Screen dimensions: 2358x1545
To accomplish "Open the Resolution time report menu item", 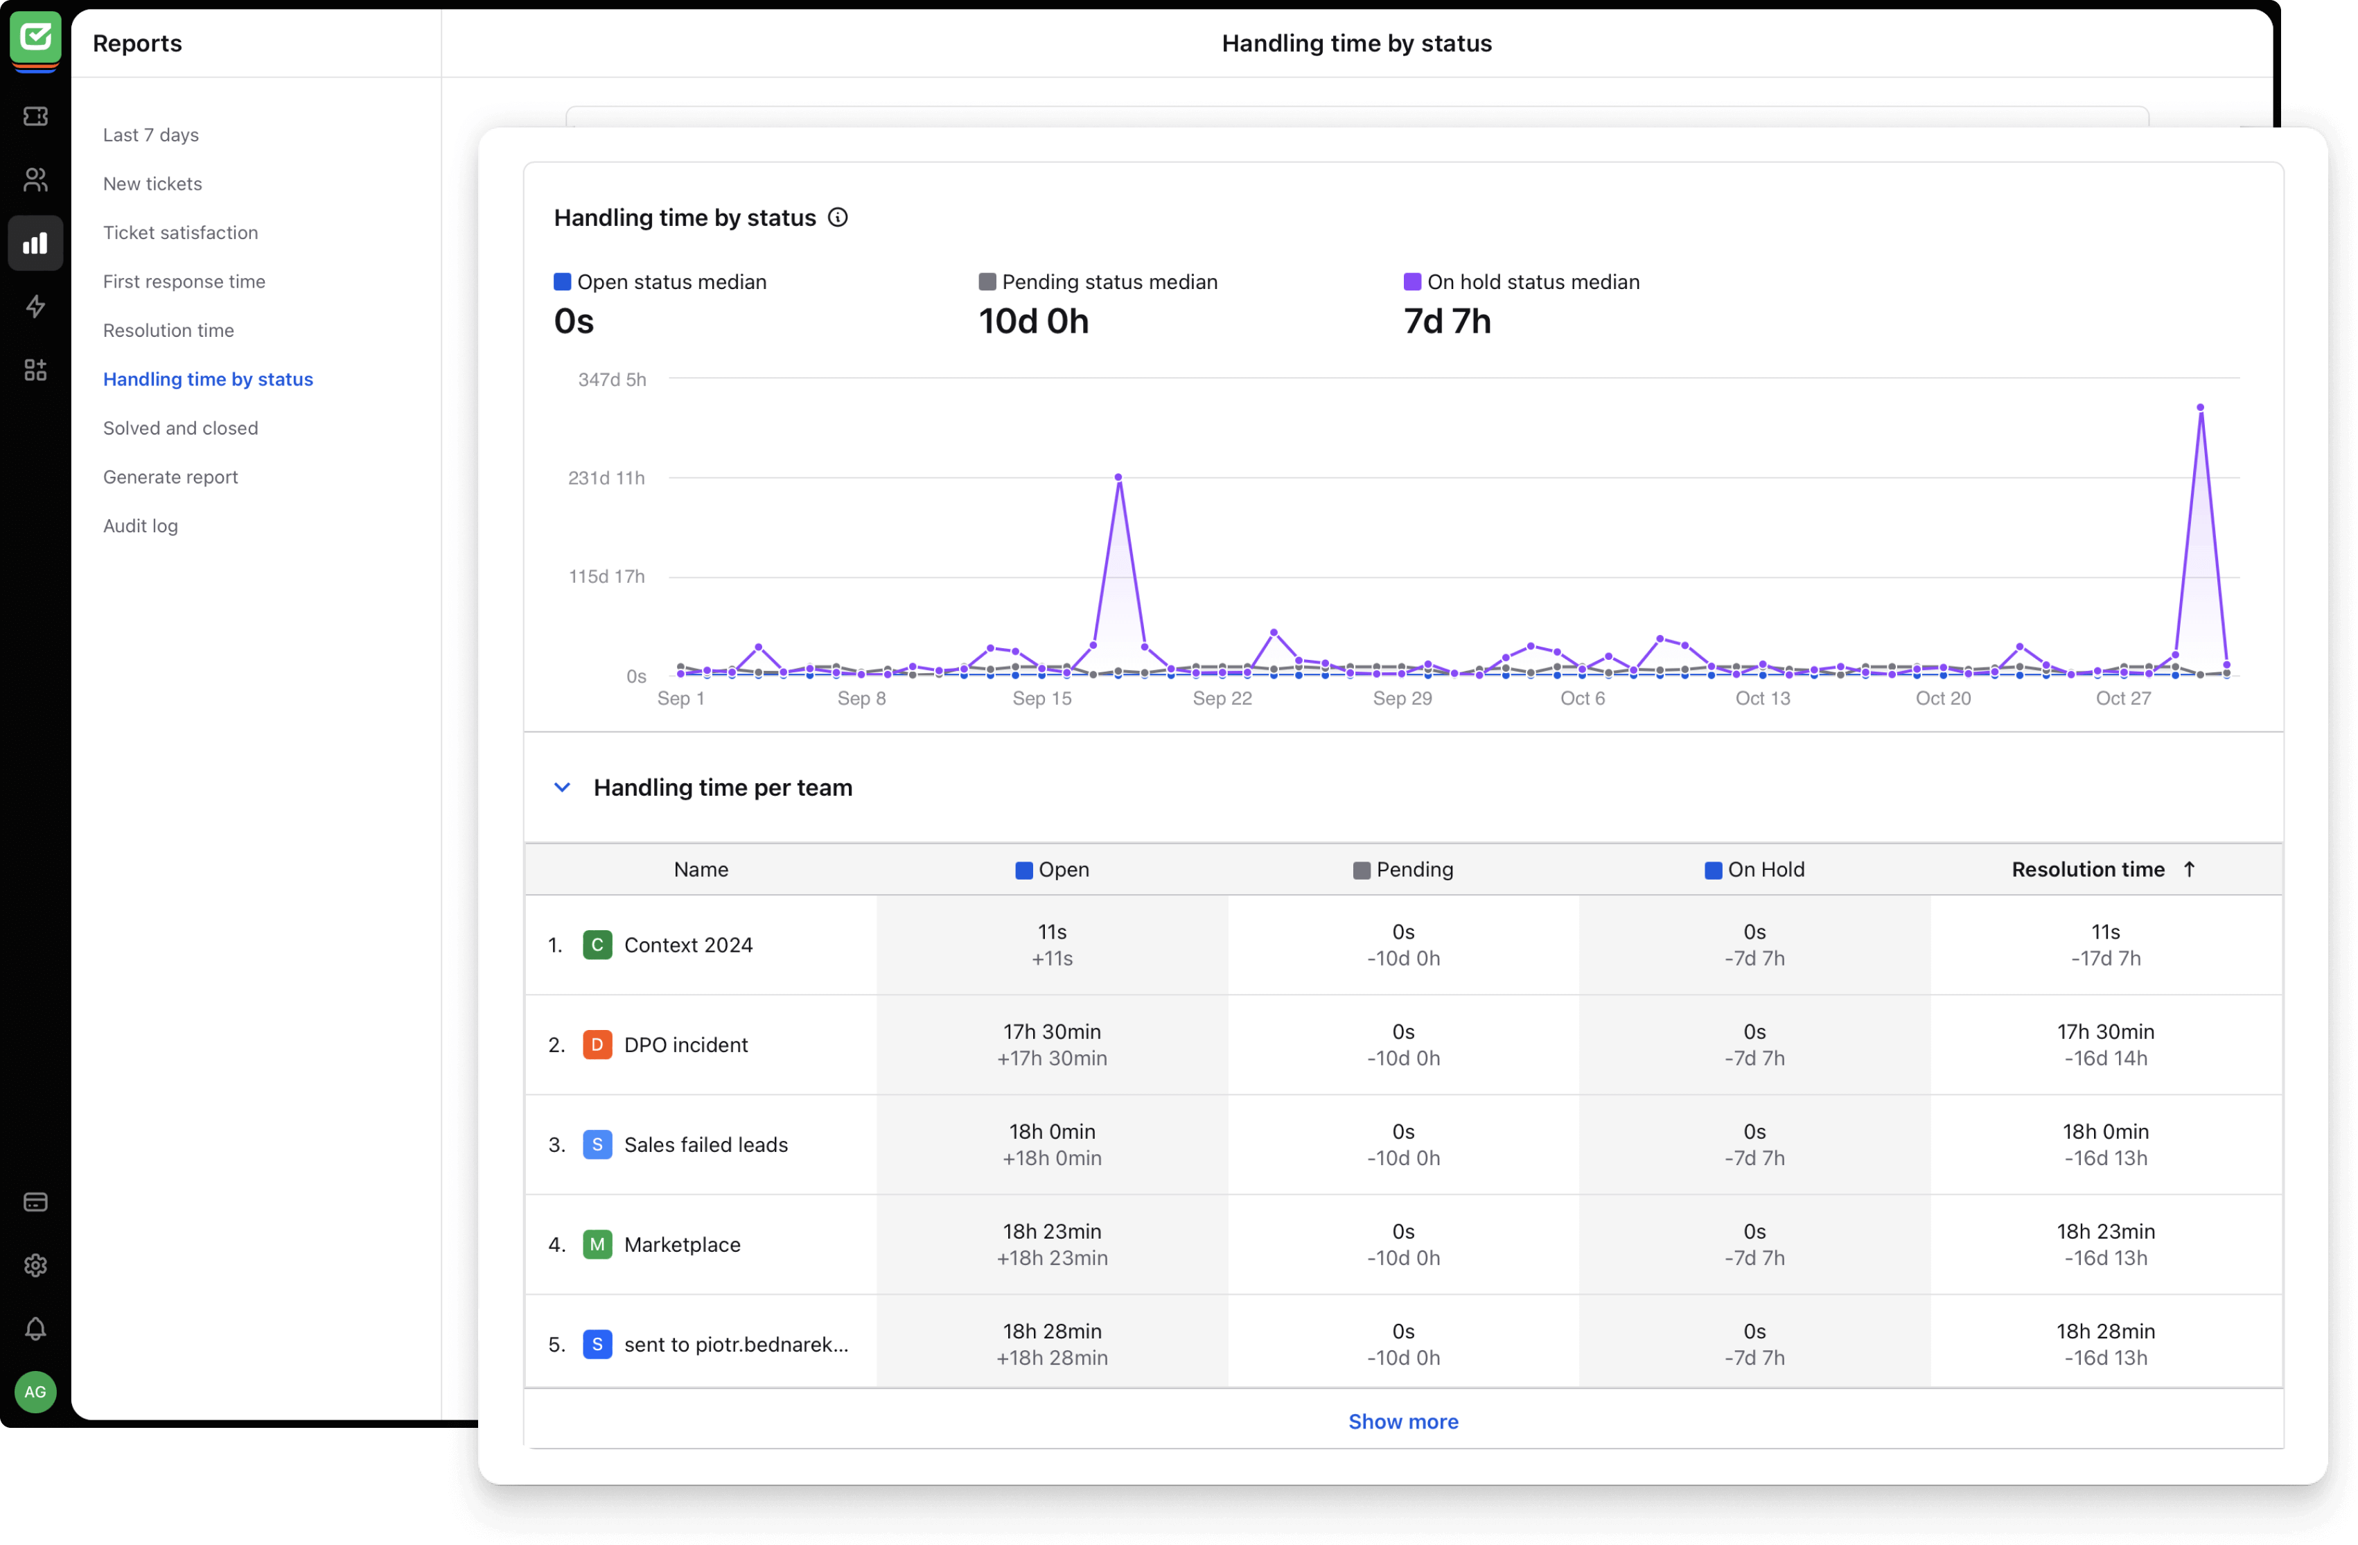I will point(168,330).
